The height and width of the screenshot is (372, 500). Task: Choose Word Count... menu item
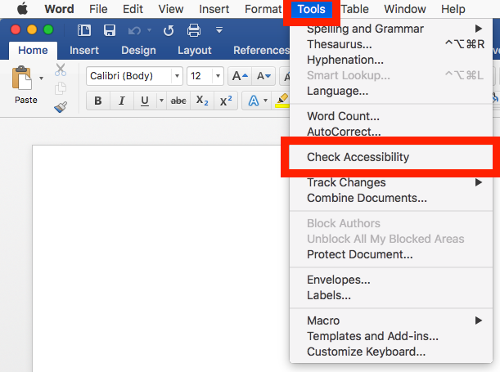click(x=391, y=116)
